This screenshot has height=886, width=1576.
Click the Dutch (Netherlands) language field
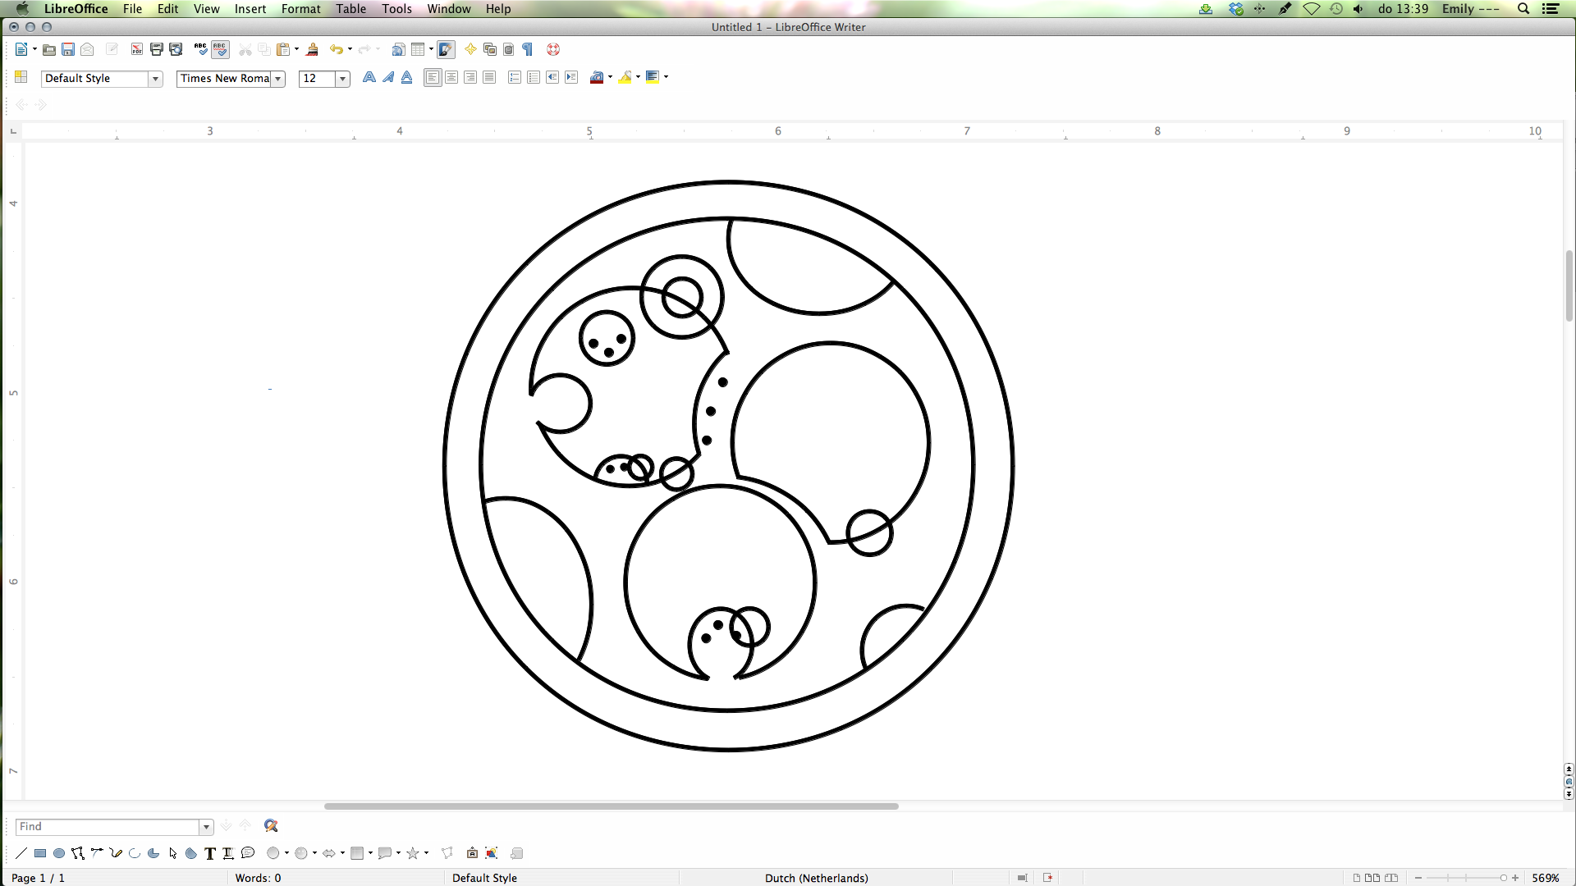[x=816, y=878]
